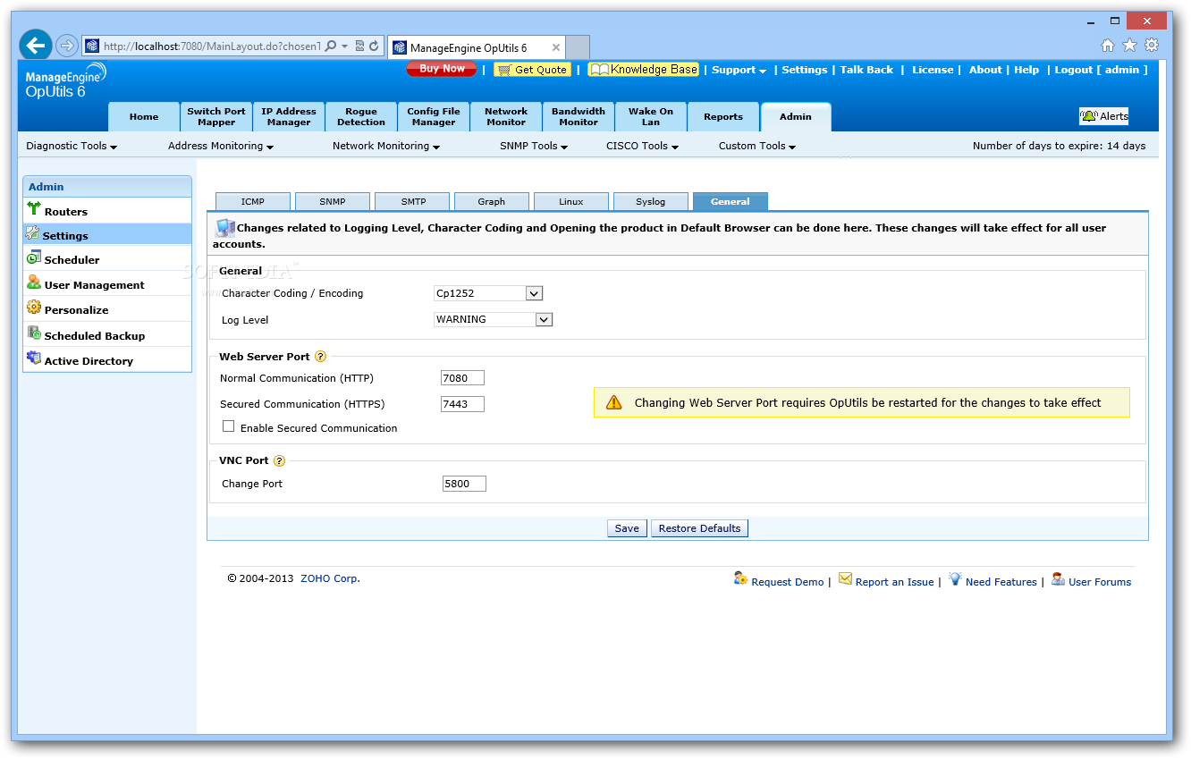
Task: Click the Settings sidebar icon
Action: (33, 233)
